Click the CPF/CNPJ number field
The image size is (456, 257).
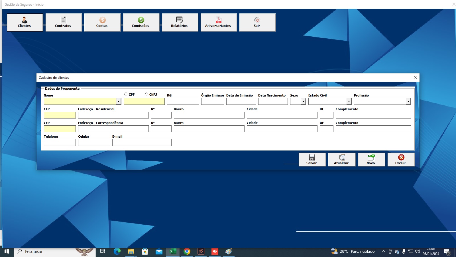click(144, 101)
